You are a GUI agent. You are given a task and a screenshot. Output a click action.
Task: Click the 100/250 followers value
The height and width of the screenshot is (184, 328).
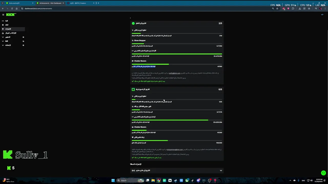tap(219, 143)
